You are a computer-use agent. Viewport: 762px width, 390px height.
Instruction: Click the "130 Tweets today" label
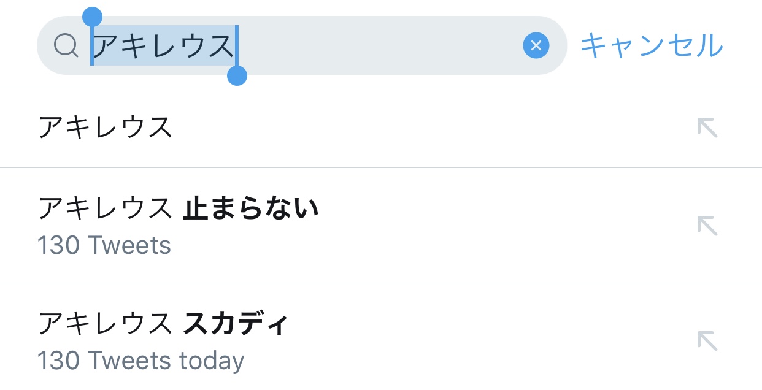click(140, 361)
